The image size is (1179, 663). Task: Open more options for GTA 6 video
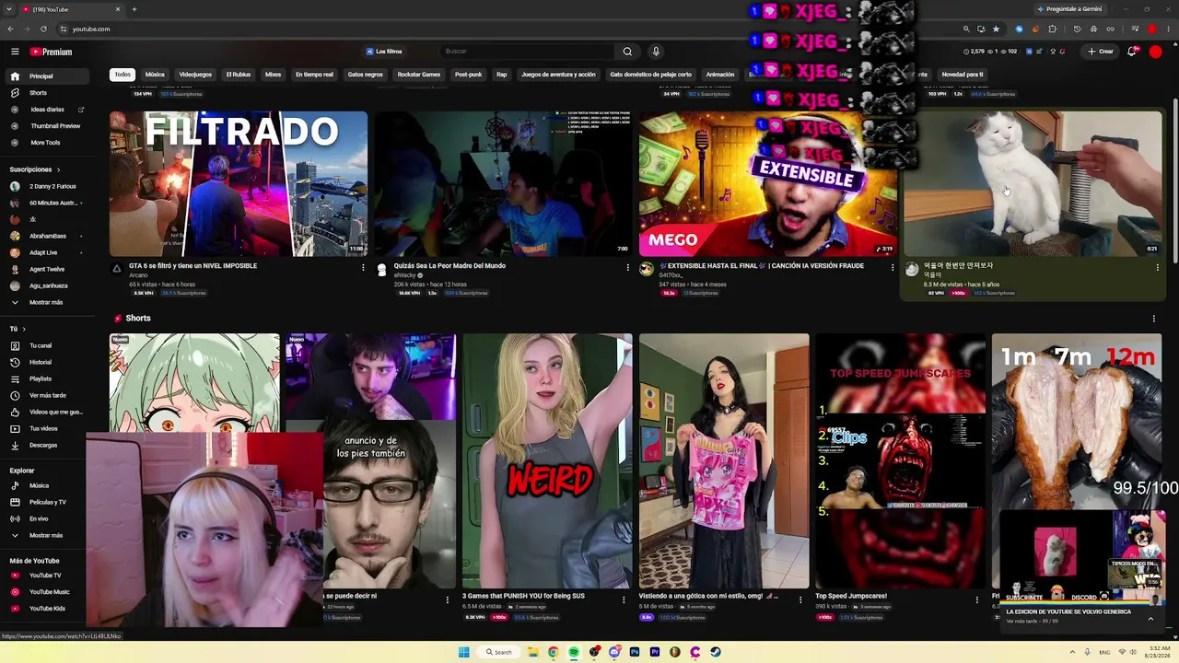coord(363,267)
